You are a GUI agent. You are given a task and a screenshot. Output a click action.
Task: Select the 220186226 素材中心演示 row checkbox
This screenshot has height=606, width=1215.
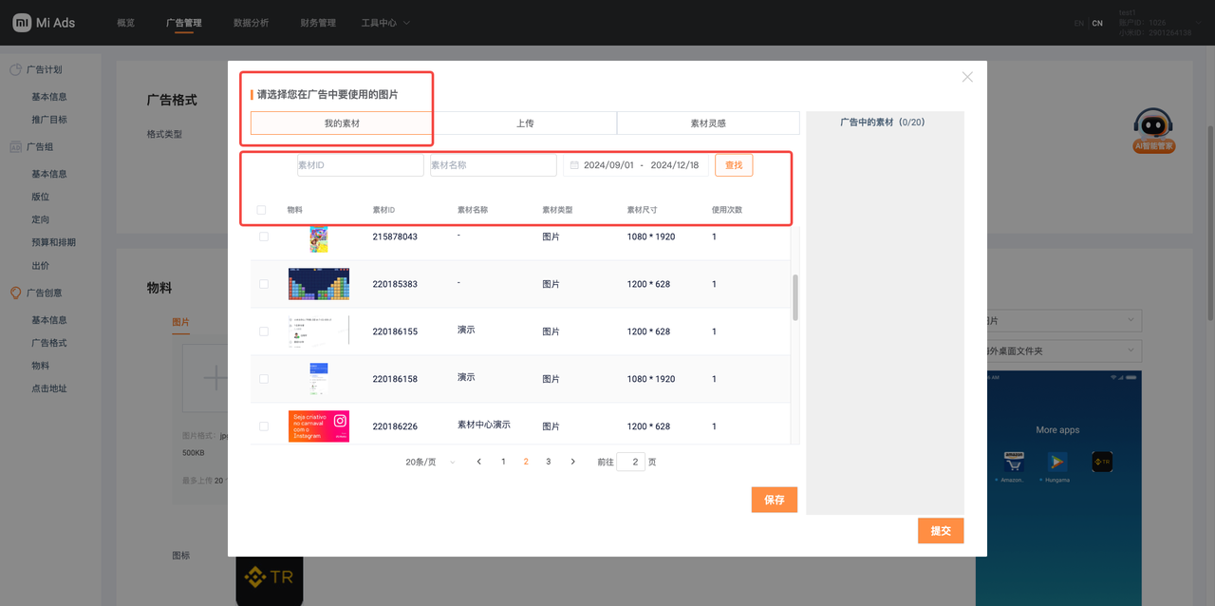click(264, 426)
